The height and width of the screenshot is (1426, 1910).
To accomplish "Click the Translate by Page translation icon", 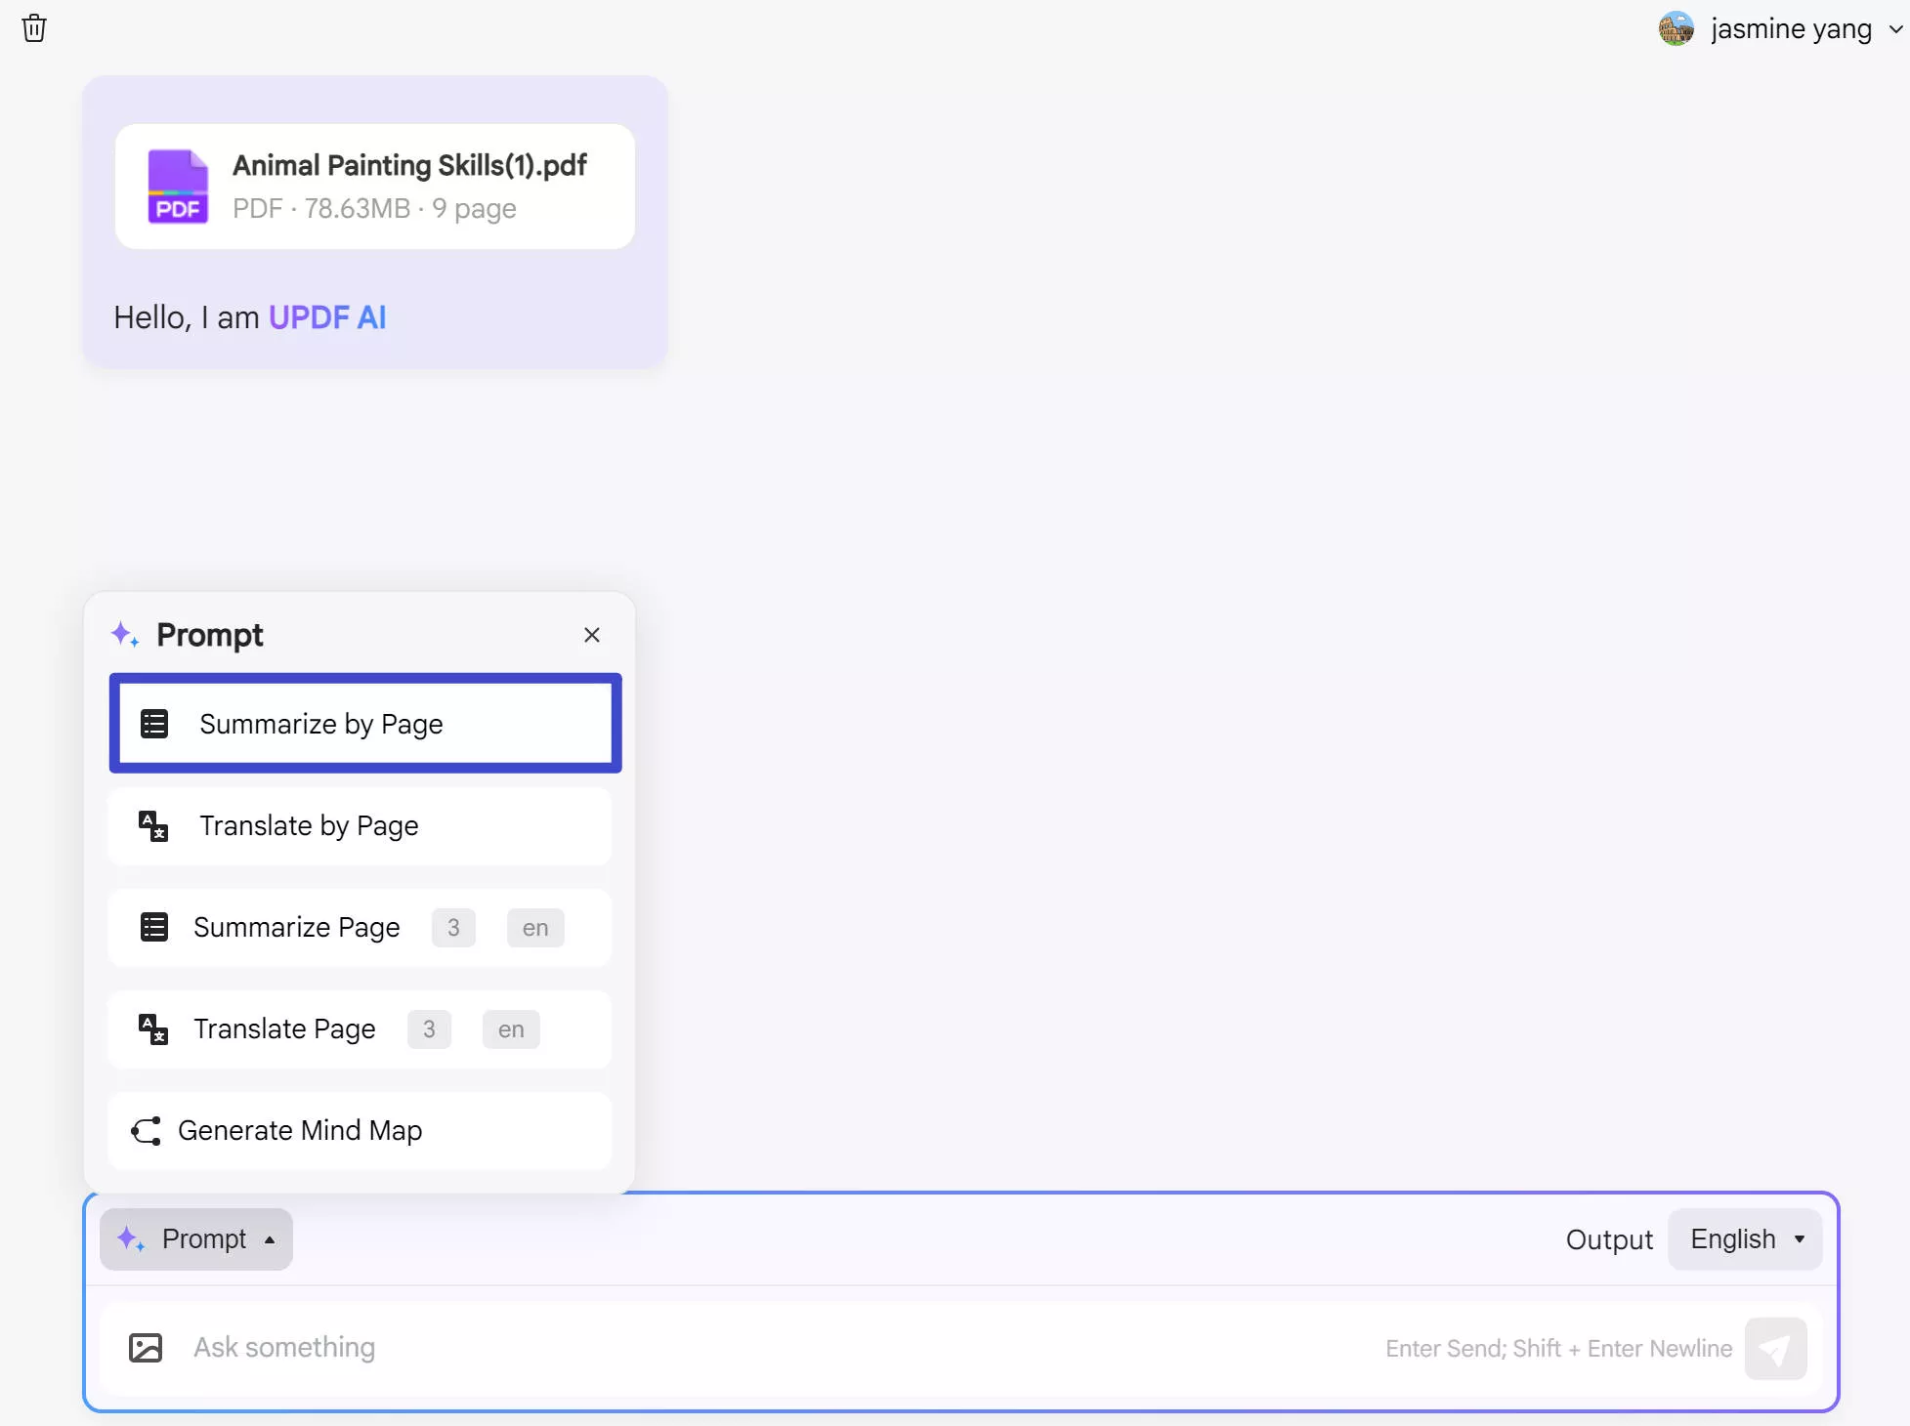I will pos(151,826).
